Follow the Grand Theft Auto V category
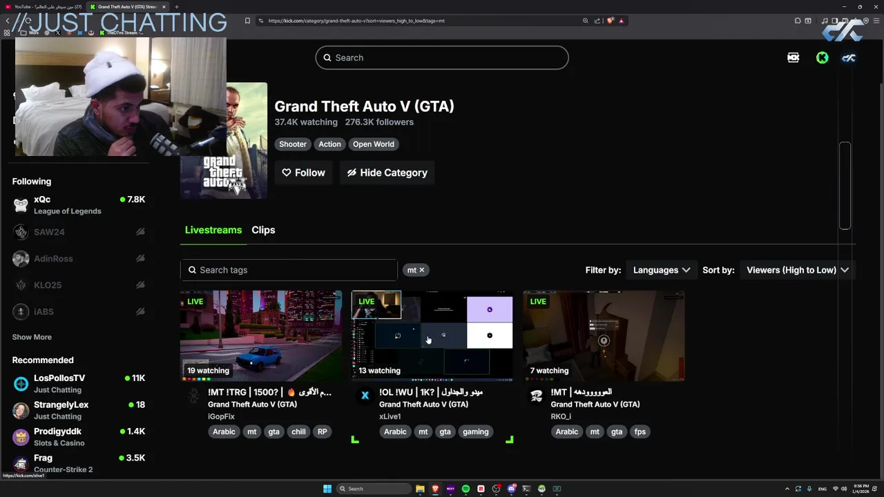884x497 pixels. point(304,173)
